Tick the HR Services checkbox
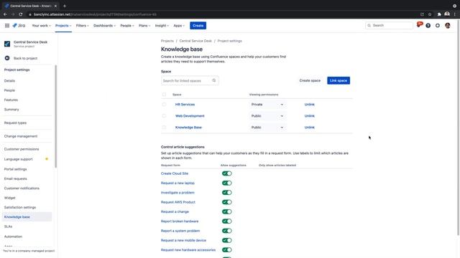This screenshot has width=460, height=258. [164, 105]
